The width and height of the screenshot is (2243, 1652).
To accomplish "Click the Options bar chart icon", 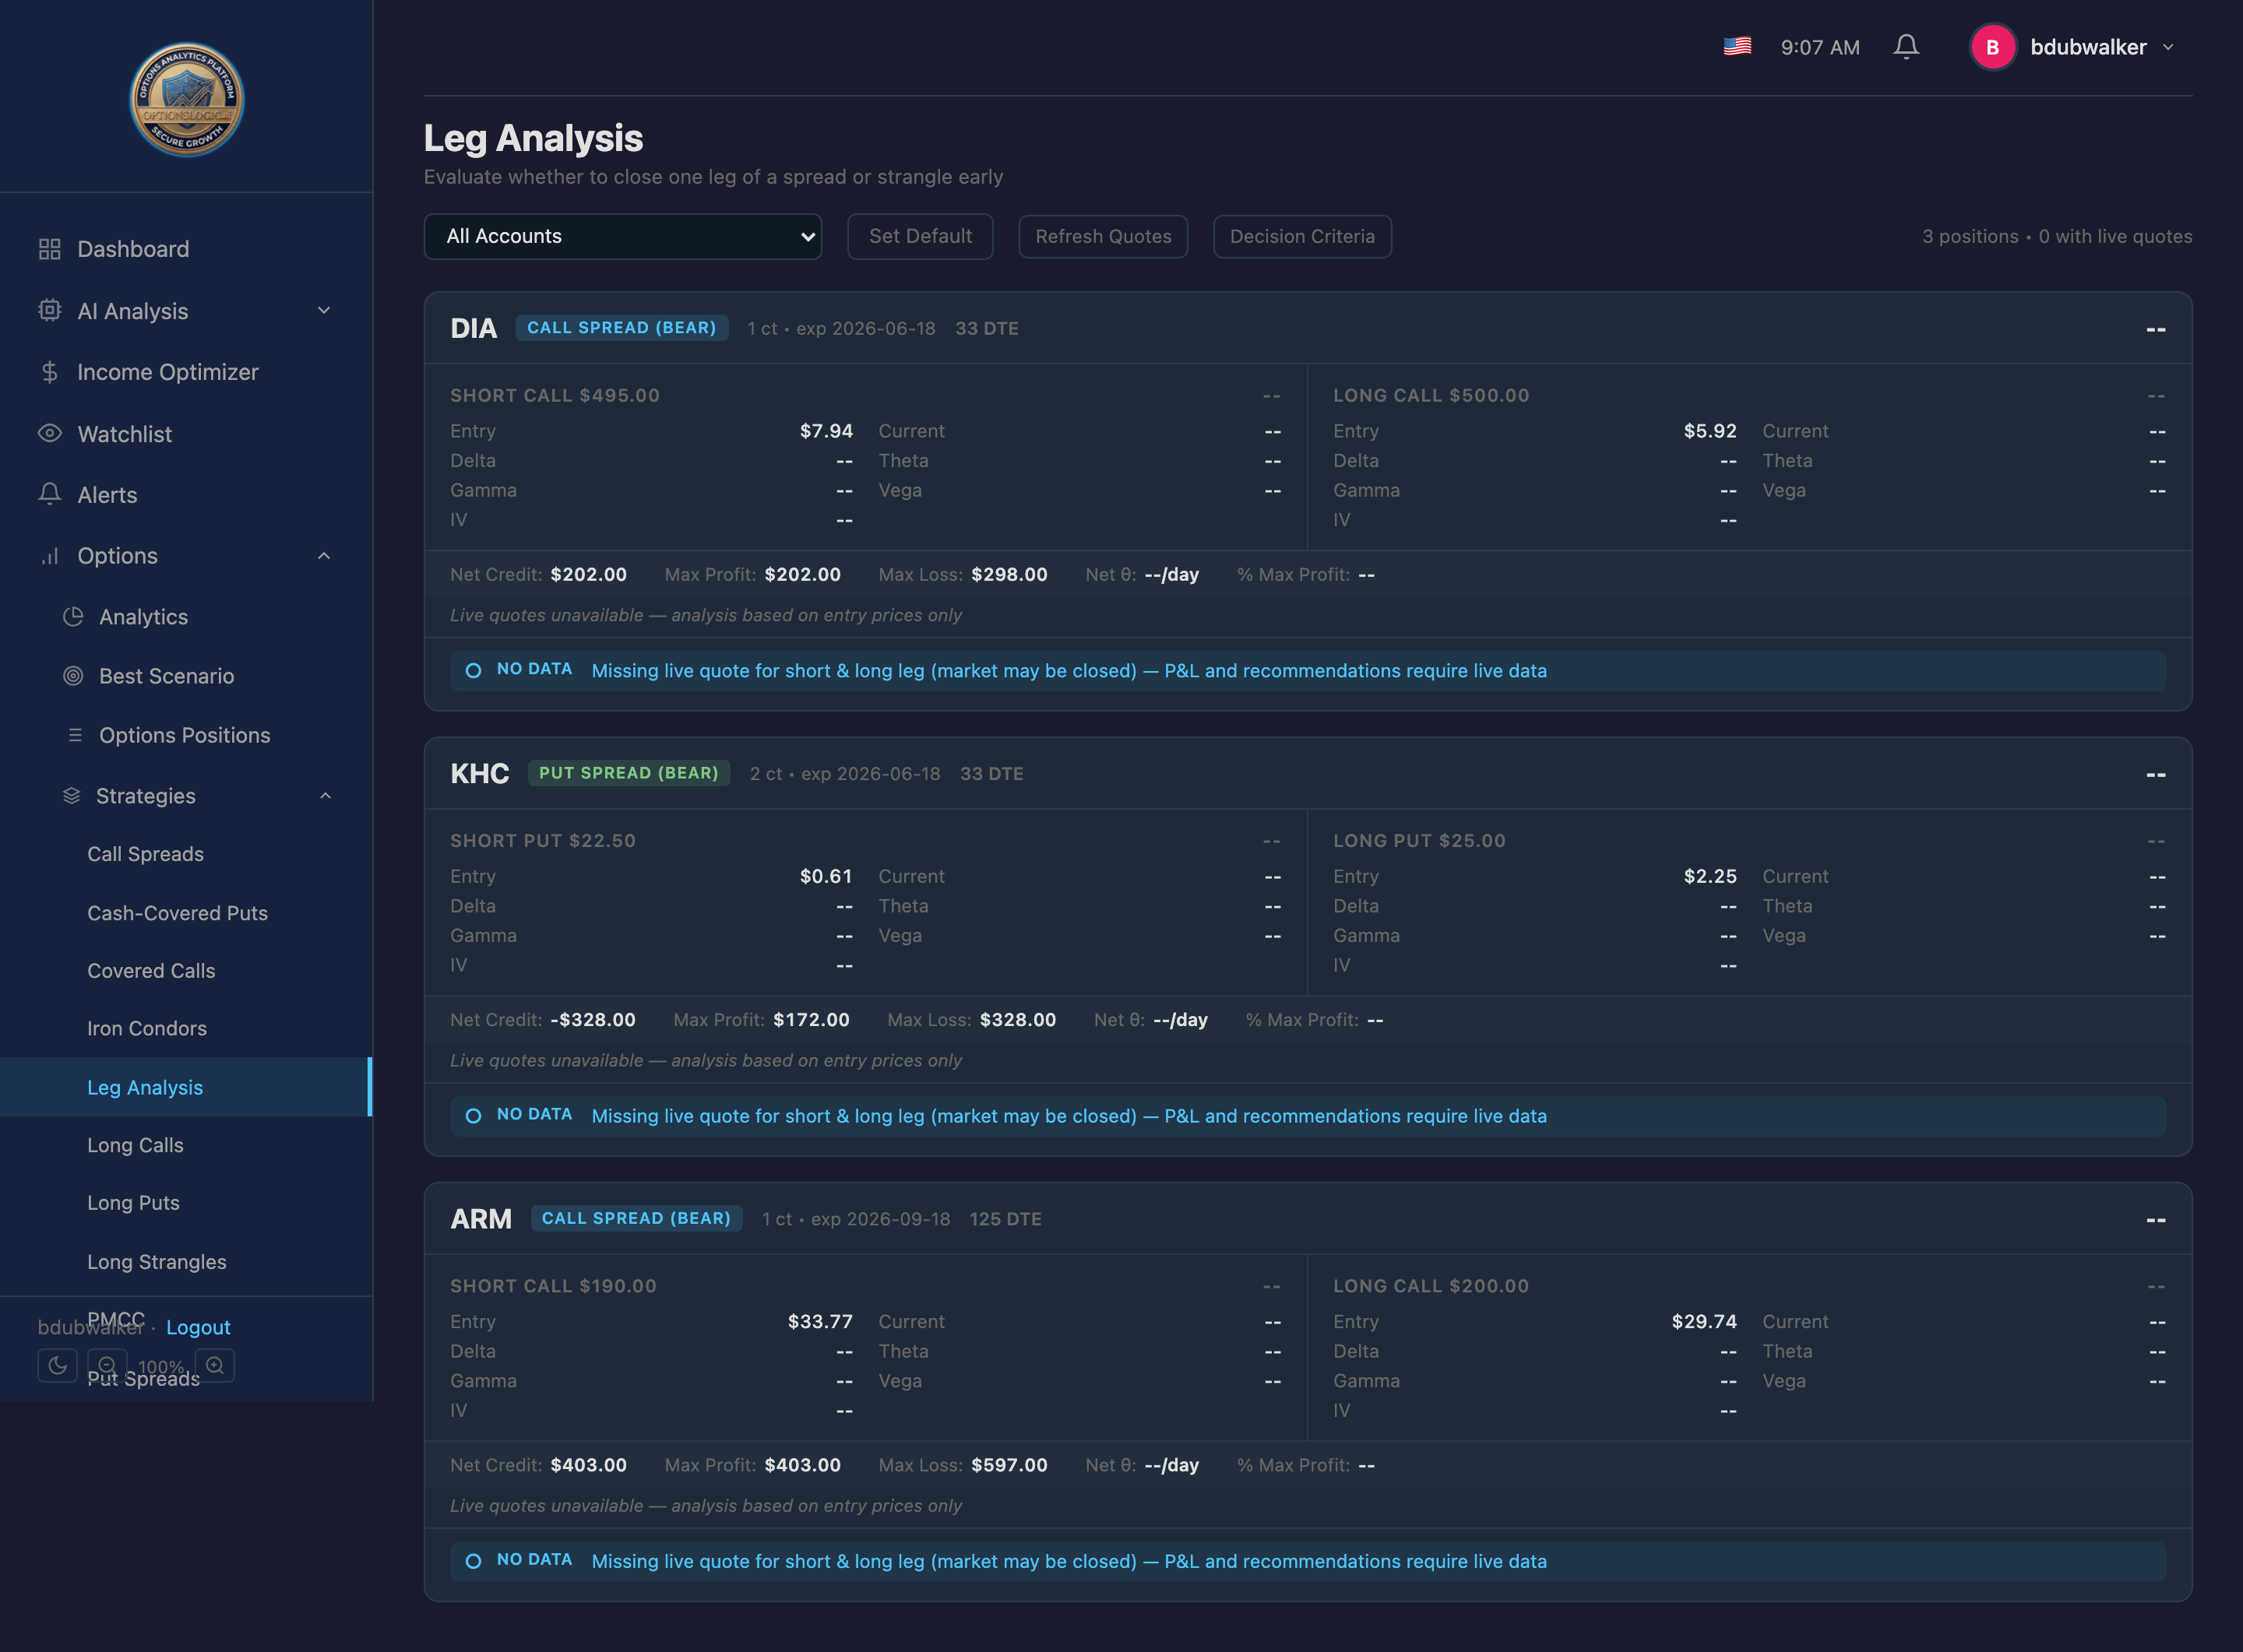I will 50,556.
